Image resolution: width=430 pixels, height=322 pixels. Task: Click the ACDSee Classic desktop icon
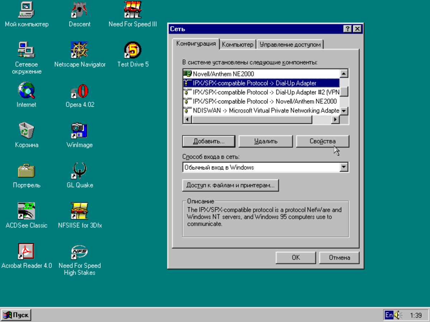(26, 212)
